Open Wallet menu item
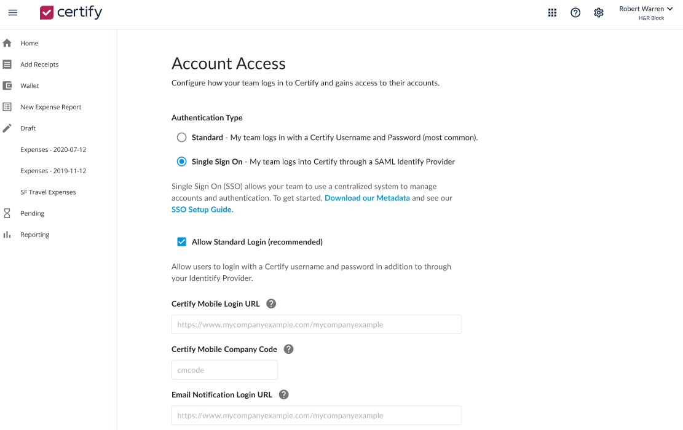The height and width of the screenshot is (430, 683). [x=30, y=86]
